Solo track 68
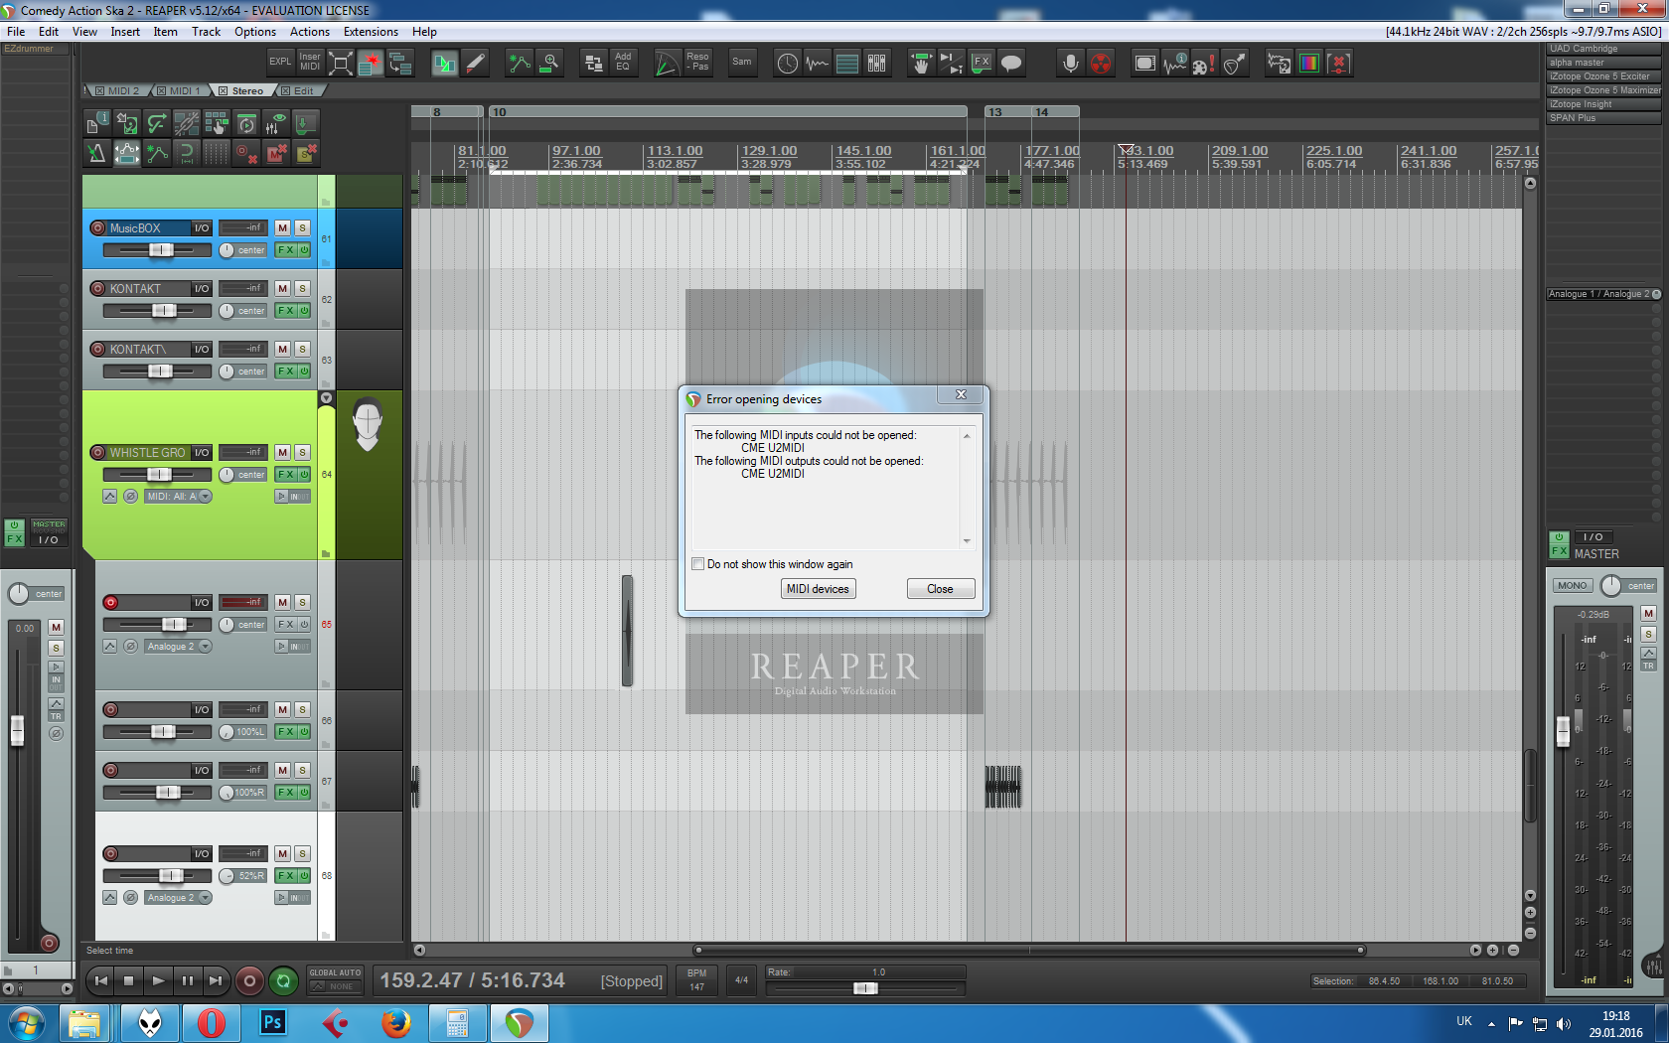 tap(303, 854)
